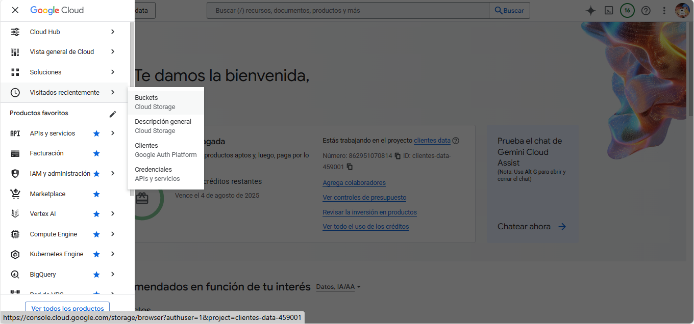This screenshot has height=324, width=694.
Task: Expand Compute Engine submenu chevron
Action: [113, 234]
